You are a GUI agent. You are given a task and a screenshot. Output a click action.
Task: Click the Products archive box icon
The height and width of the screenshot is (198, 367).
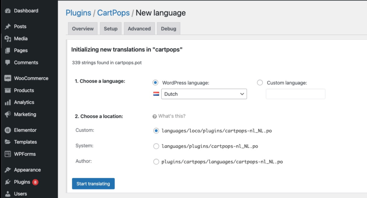[8, 90]
